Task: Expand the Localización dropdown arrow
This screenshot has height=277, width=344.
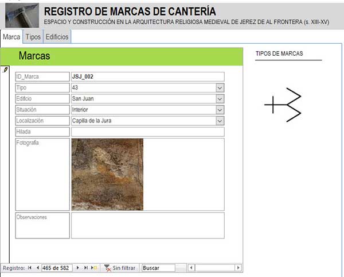Action: (220, 121)
